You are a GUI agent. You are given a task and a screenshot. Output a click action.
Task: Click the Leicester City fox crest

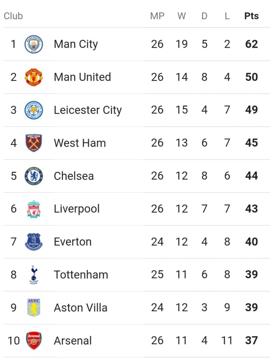pos(34,110)
